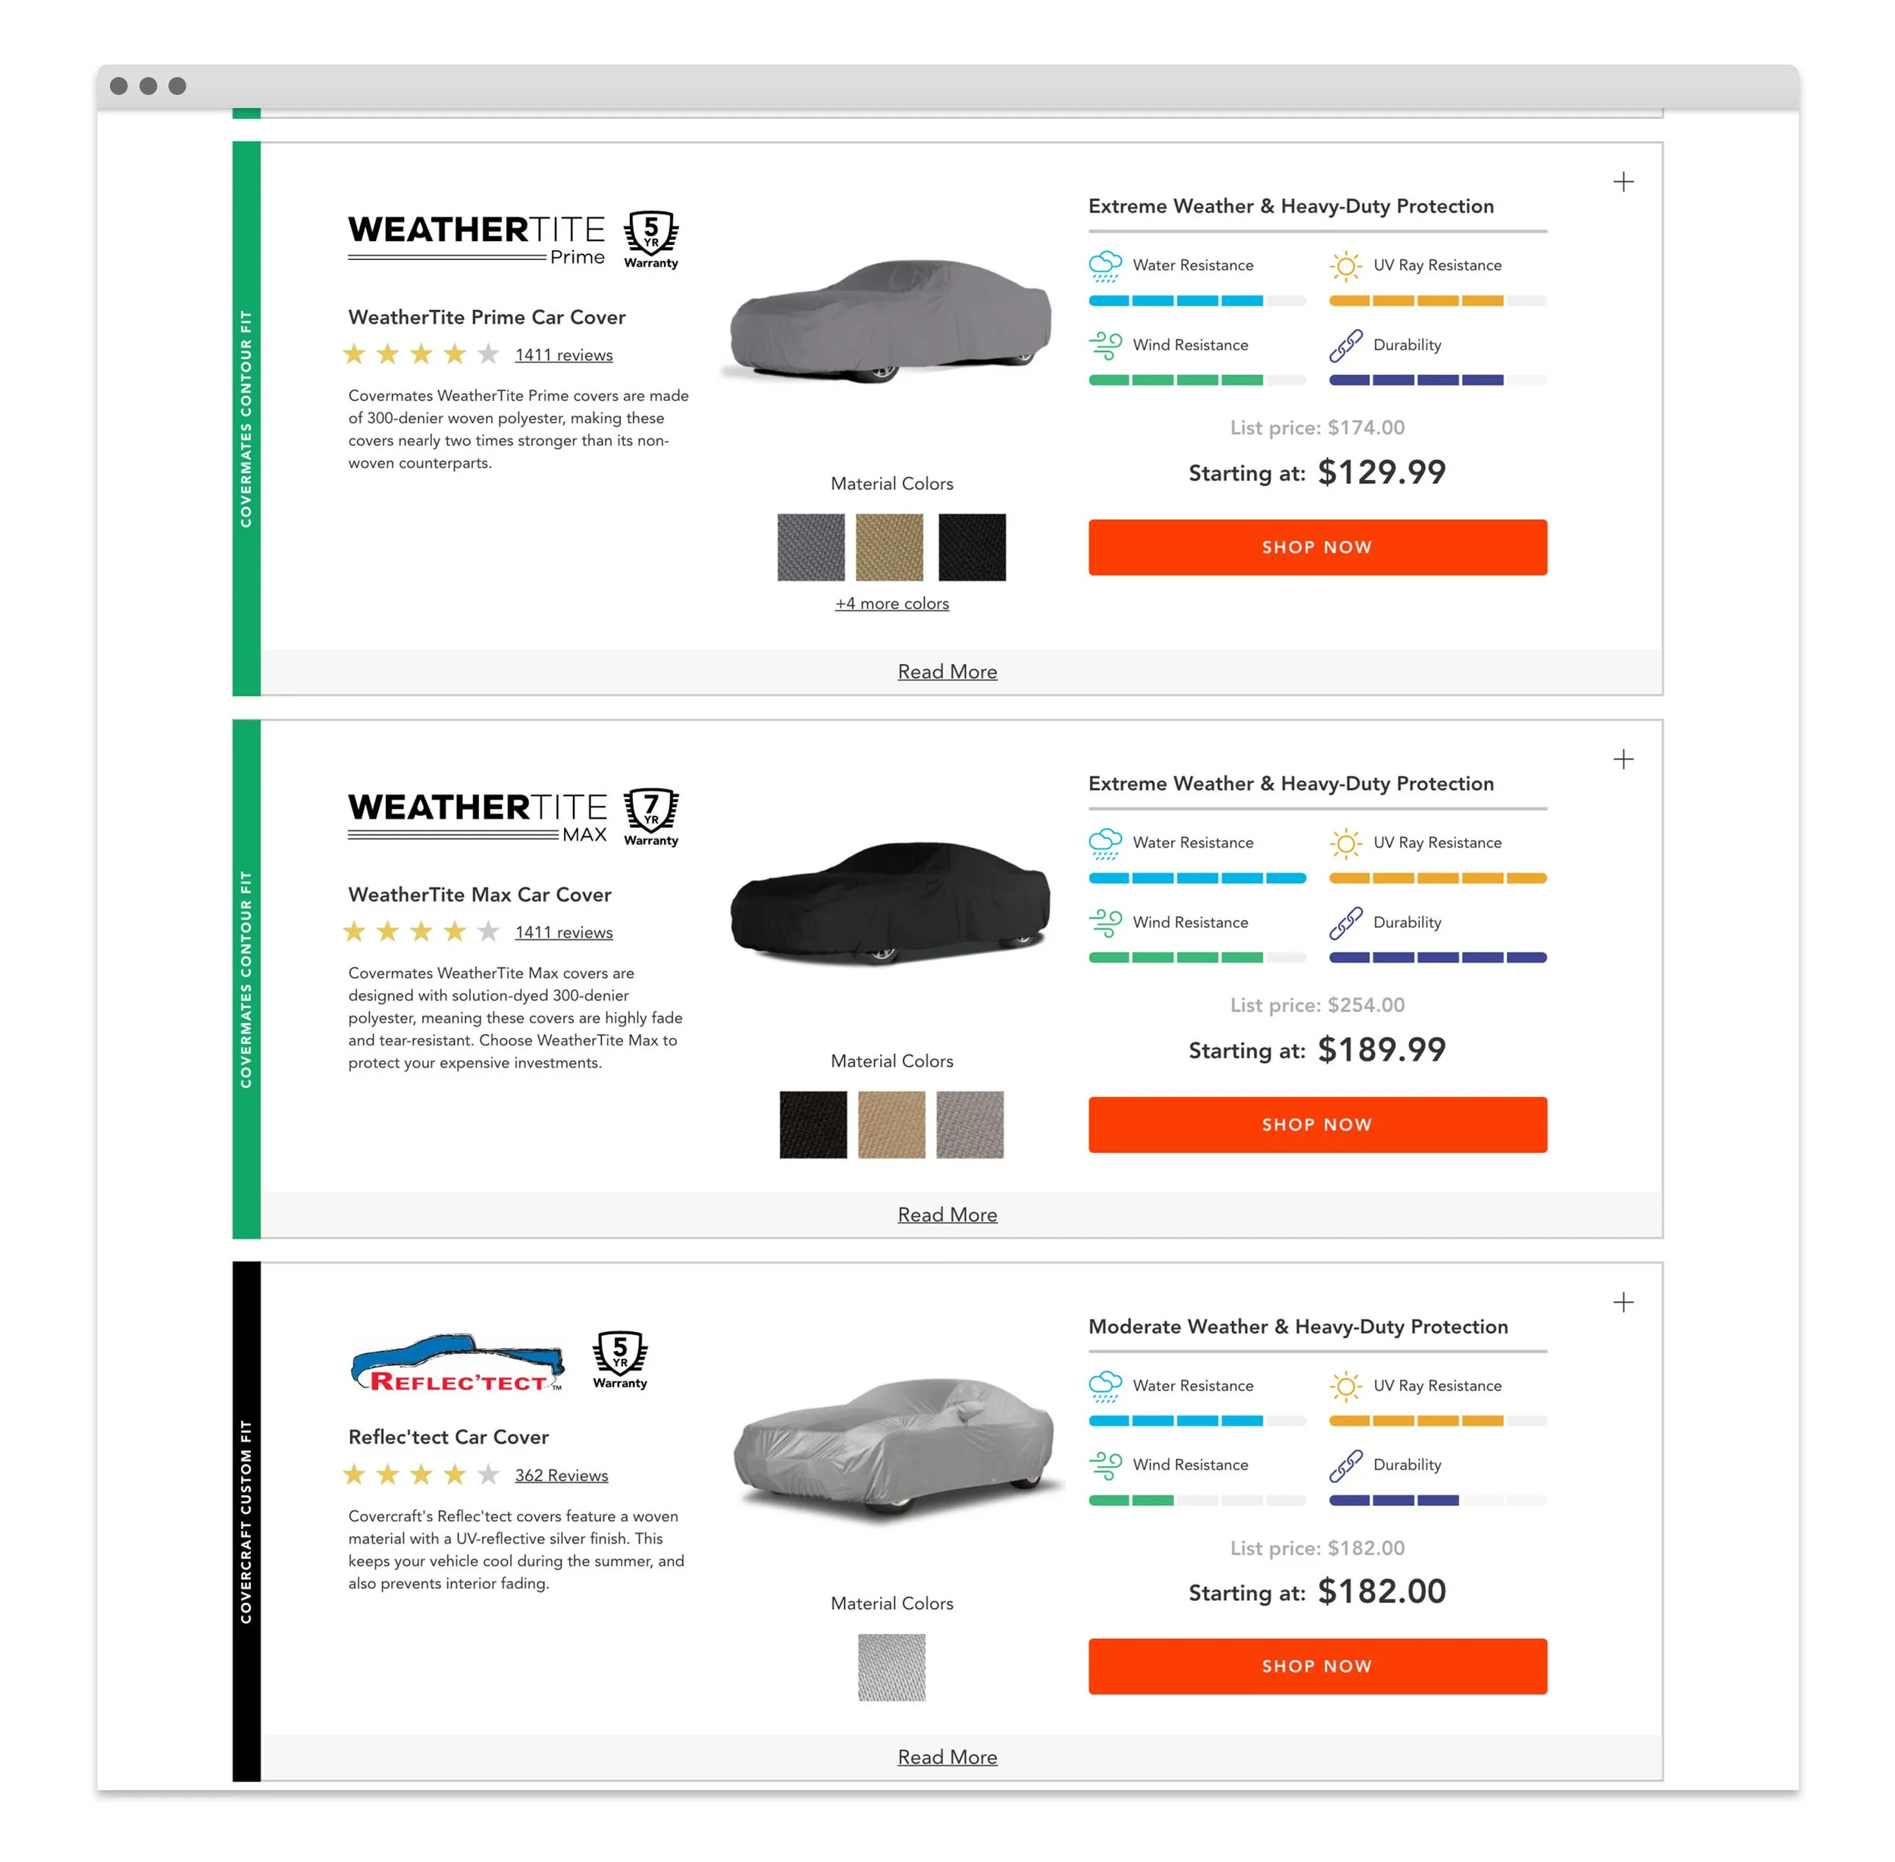Click UV Ray Resistance sun icon on WeatherTite Max
This screenshot has width=1895, height=1862.
[1345, 843]
